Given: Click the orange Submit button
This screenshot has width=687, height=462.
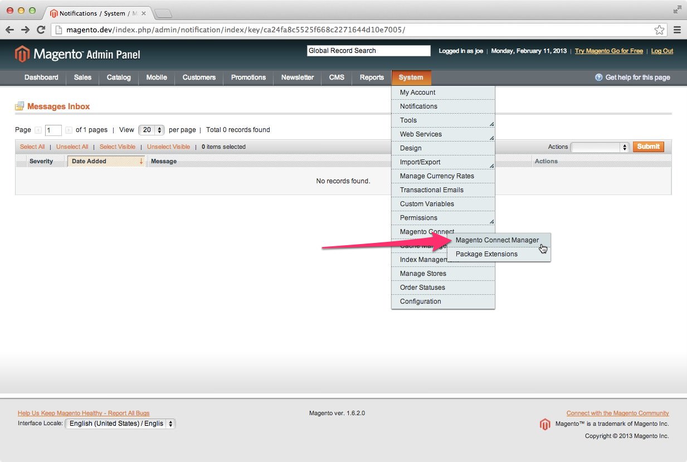Looking at the screenshot, I should [648, 147].
